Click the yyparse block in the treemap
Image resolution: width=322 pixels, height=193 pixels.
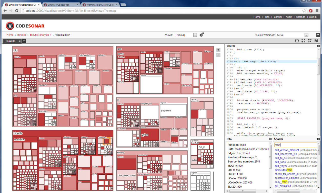pyautogui.click(x=173, y=110)
